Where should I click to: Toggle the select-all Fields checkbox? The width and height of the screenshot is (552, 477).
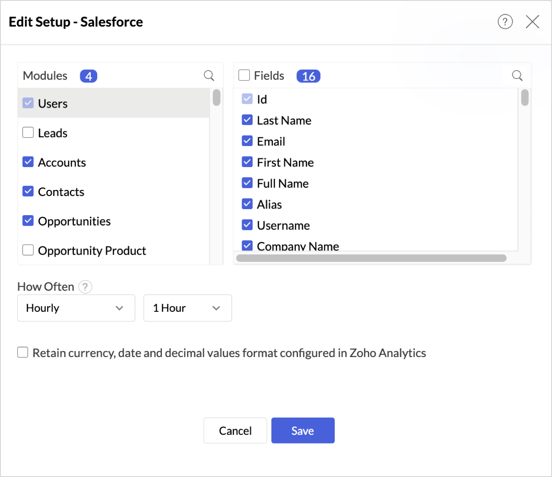[244, 75]
